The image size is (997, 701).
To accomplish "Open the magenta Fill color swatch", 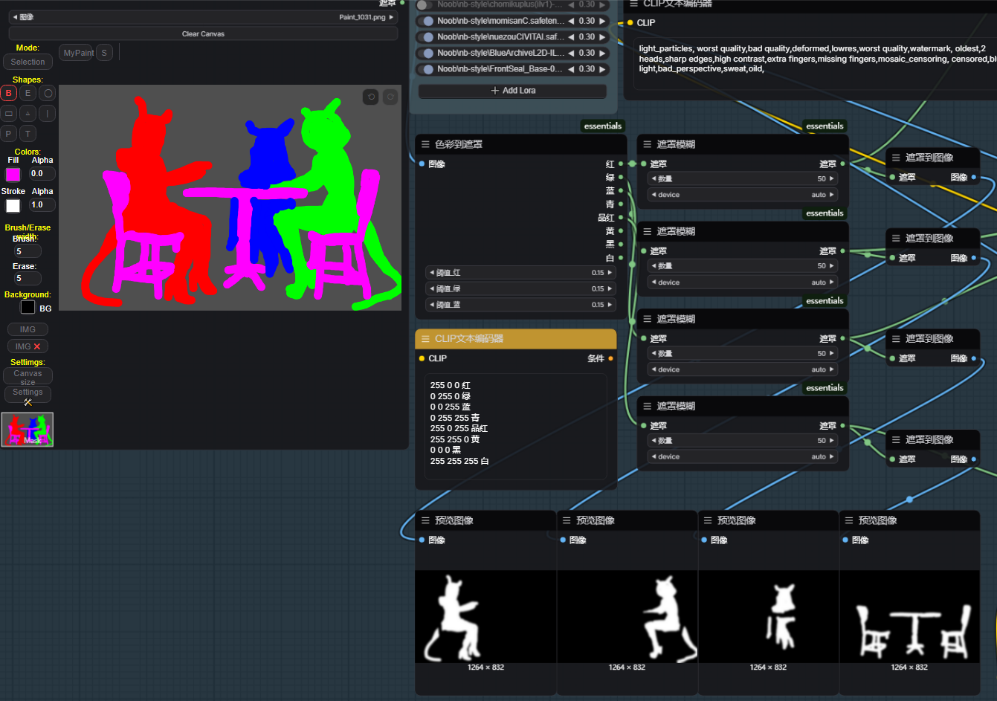I will (x=13, y=175).
